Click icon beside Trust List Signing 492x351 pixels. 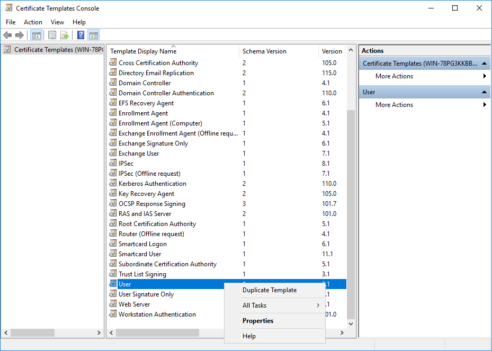(113, 274)
